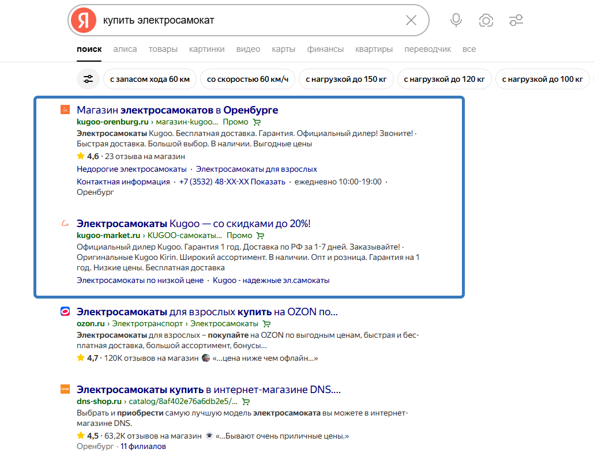The height and width of the screenshot is (468, 594).
Task: Click kugoo-orenburg.ru favicon
Action: click(65, 110)
